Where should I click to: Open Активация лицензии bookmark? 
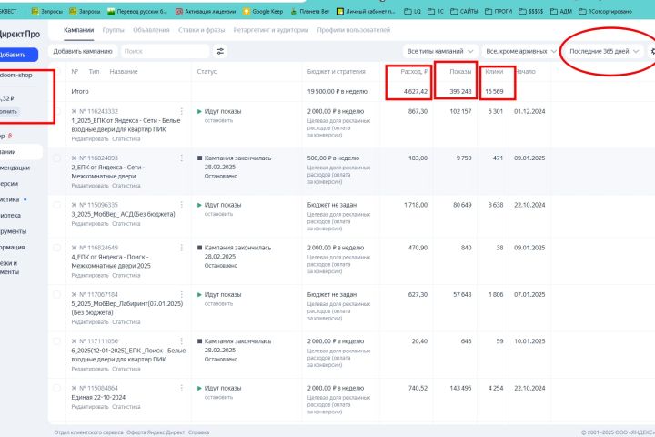coord(206,11)
